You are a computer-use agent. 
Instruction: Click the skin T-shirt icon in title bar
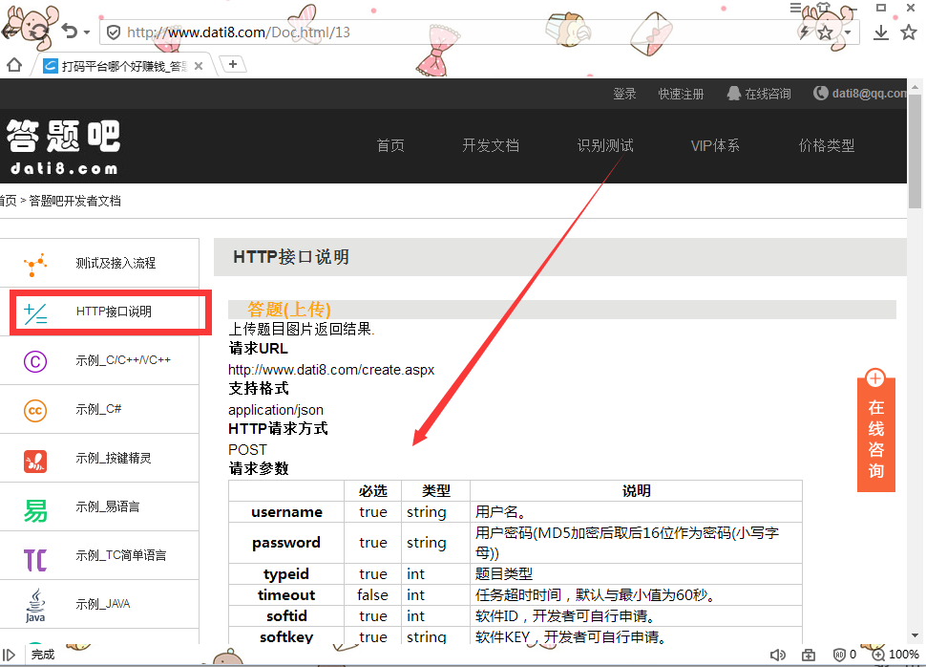pos(823,9)
